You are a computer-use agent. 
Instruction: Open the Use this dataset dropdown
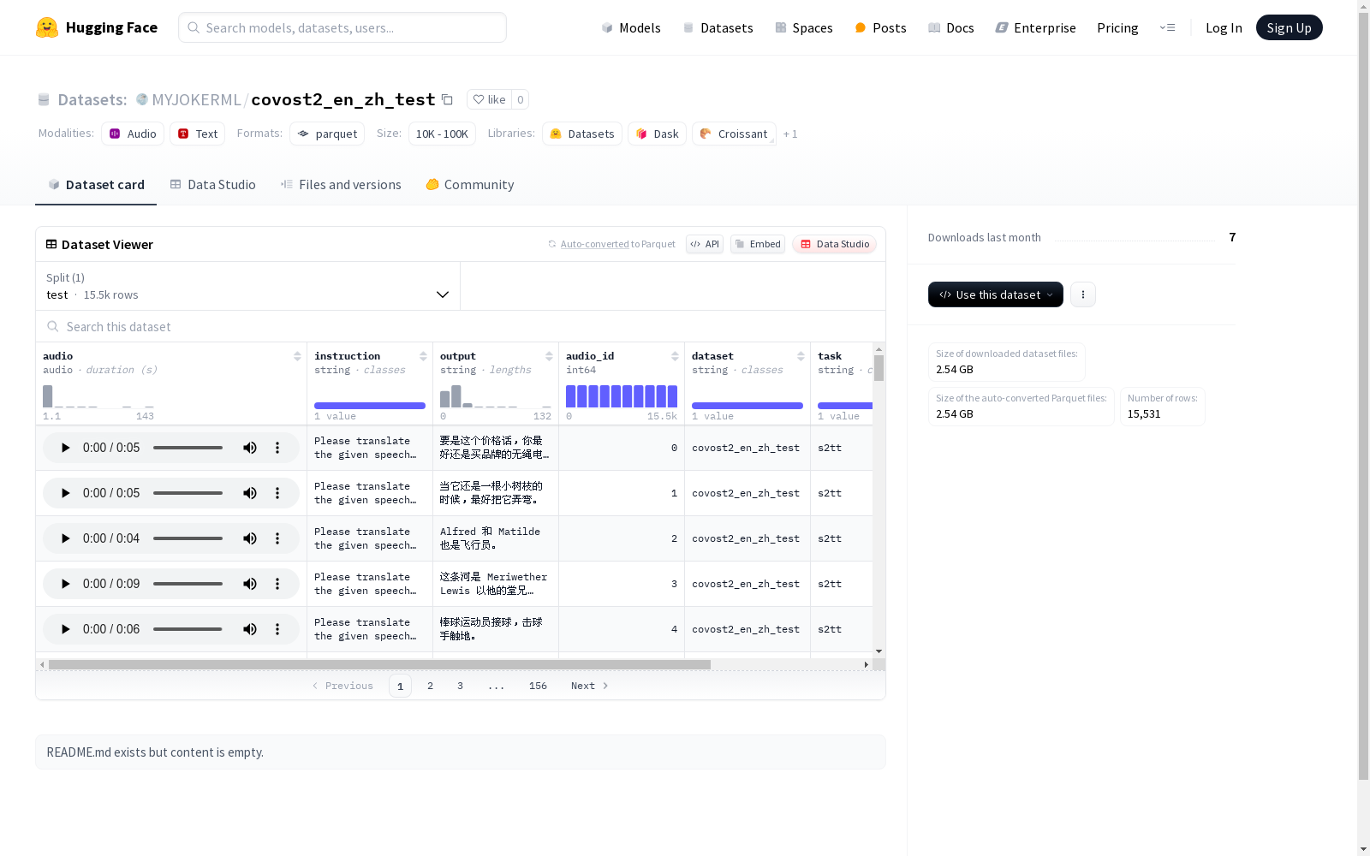996,294
